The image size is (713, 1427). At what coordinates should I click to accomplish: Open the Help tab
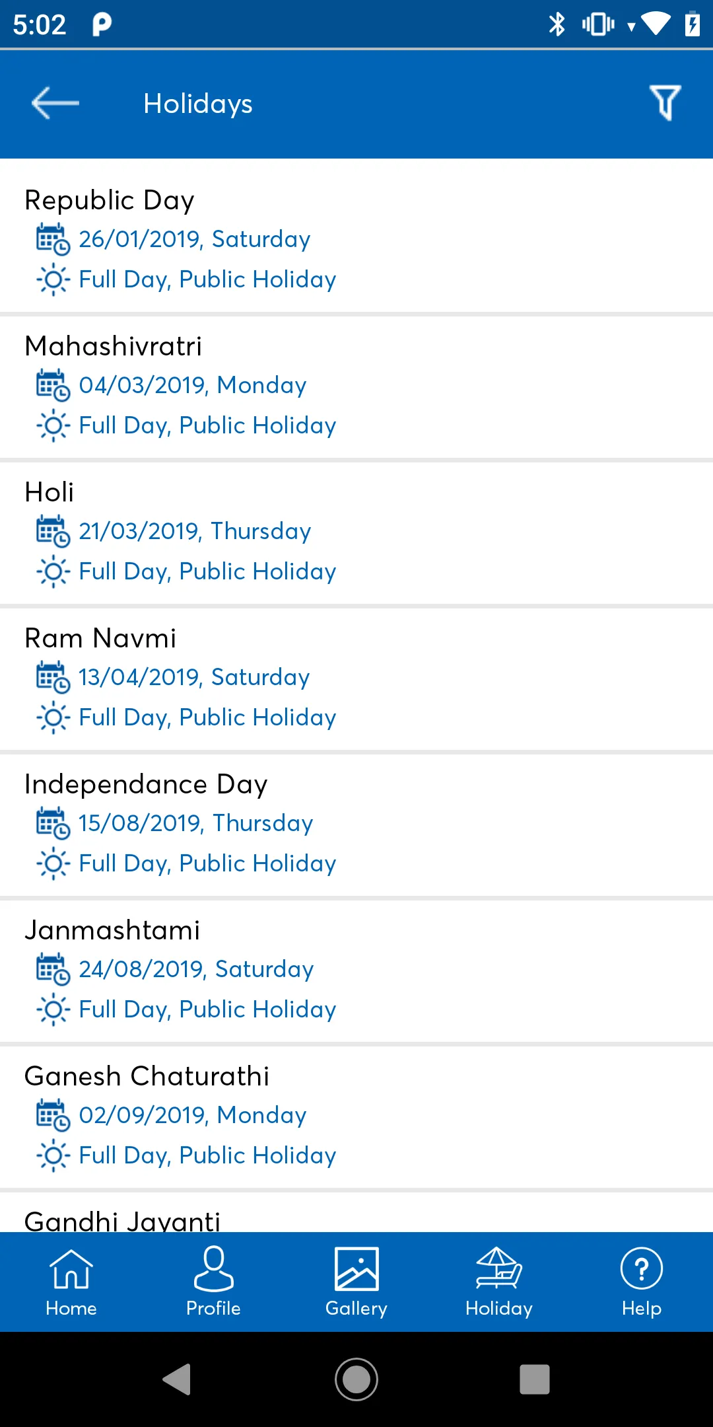[642, 1282]
